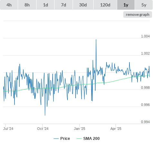Click the 1.004 y-axis value label
Viewport: 153px width, 147px height.
coord(145,36)
